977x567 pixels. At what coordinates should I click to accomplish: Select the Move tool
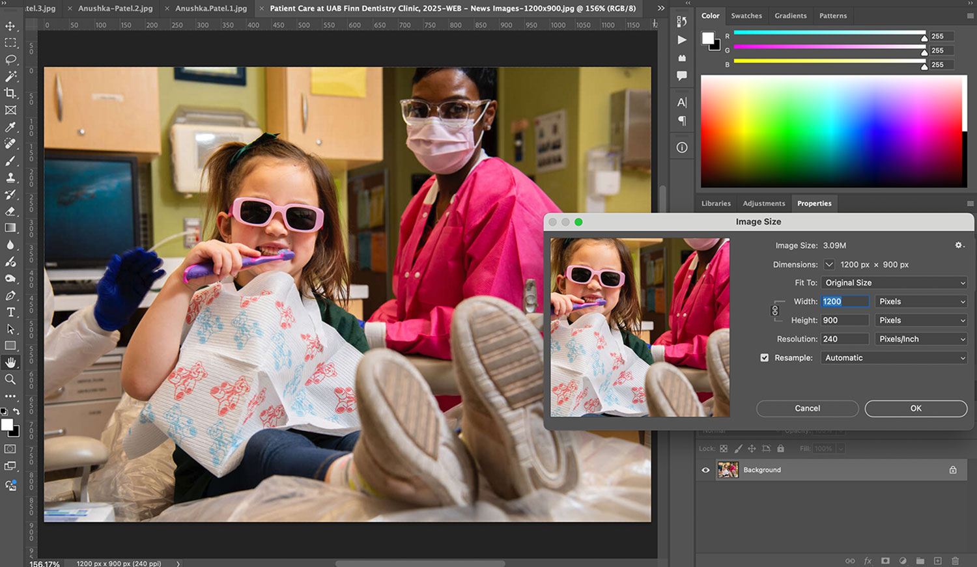(x=10, y=26)
